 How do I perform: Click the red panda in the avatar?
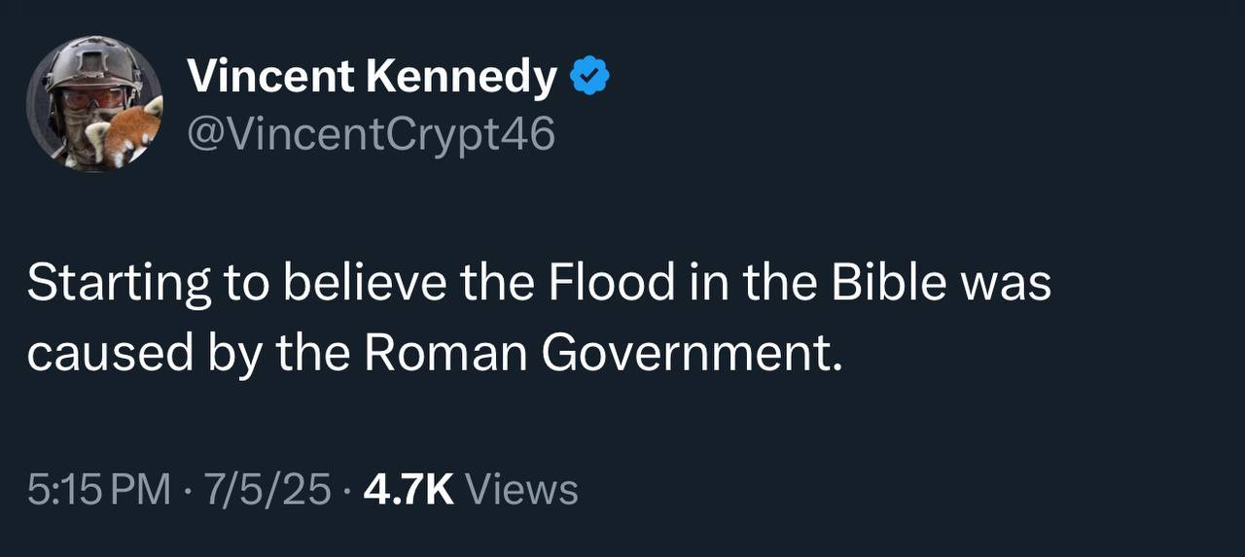click(x=131, y=134)
